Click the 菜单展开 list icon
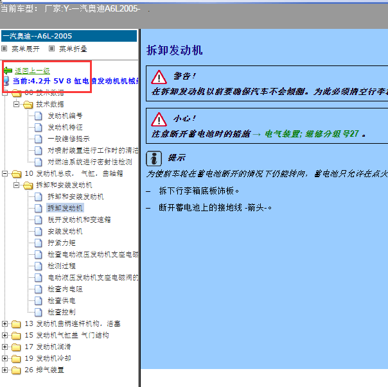Screen dimensions: 388x387 4,49
